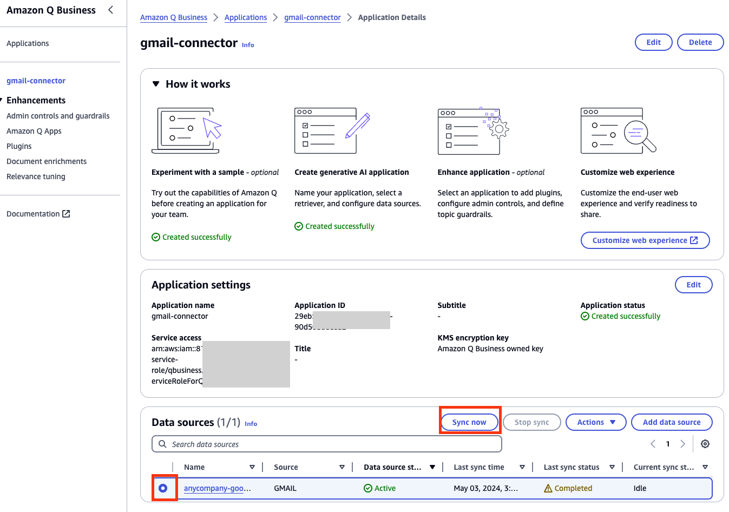Click the Experiment with a sample illustration
Viewport: 729px width, 512px height.
pos(187,130)
